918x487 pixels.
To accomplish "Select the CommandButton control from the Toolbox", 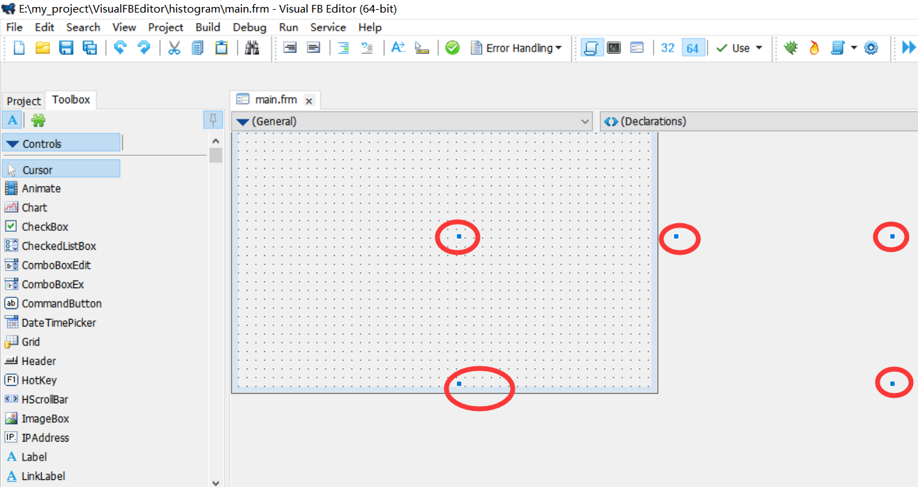I will click(x=61, y=303).
